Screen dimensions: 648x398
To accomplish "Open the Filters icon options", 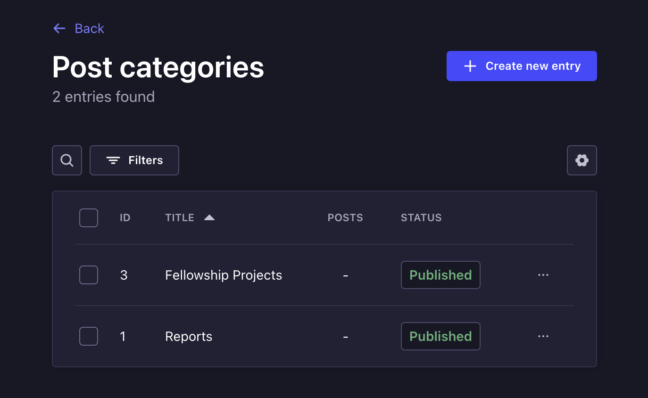I will (x=134, y=160).
